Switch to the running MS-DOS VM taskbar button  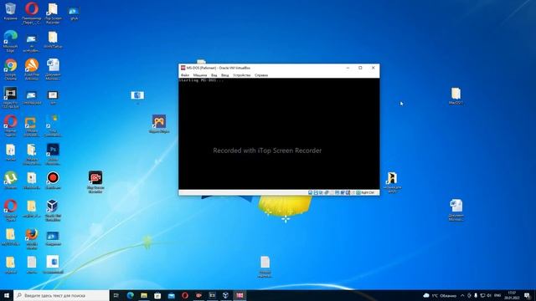pyautogui.click(x=240, y=295)
